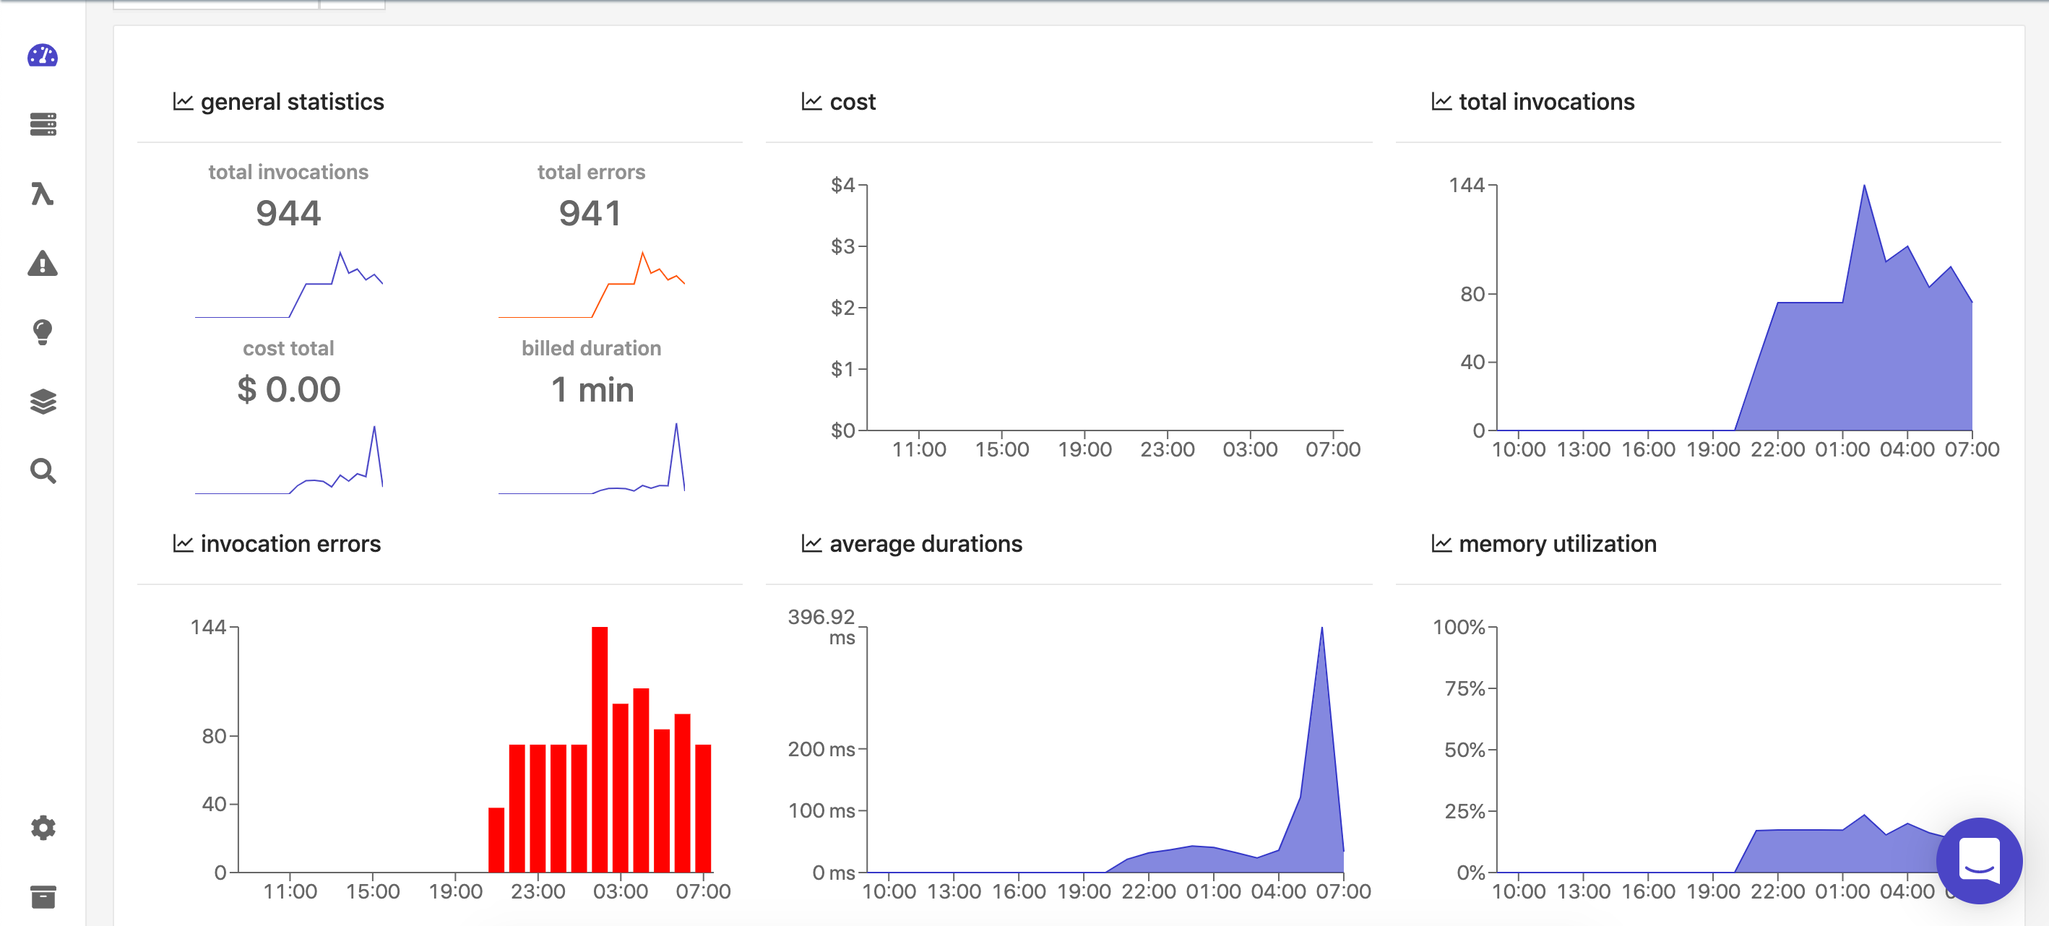
Task: Click the shortest red bar in invocation errors
Action: point(496,840)
